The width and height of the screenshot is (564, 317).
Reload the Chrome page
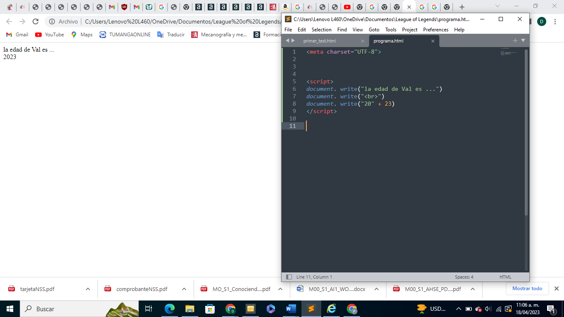[36, 21]
